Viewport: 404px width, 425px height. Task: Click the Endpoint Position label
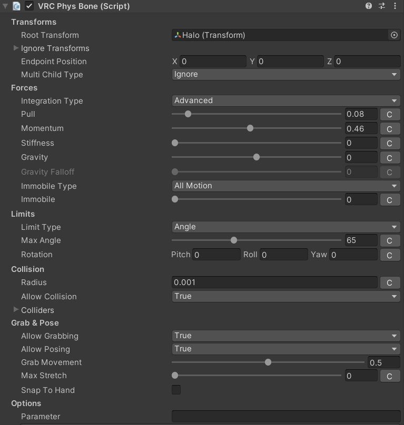54,62
